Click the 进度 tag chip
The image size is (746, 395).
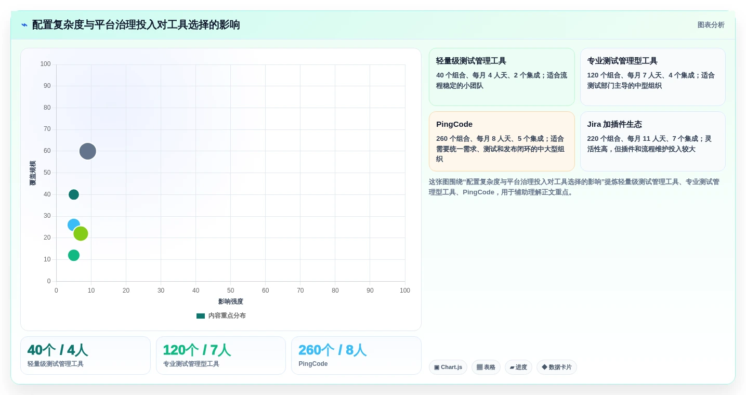click(518, 367)
